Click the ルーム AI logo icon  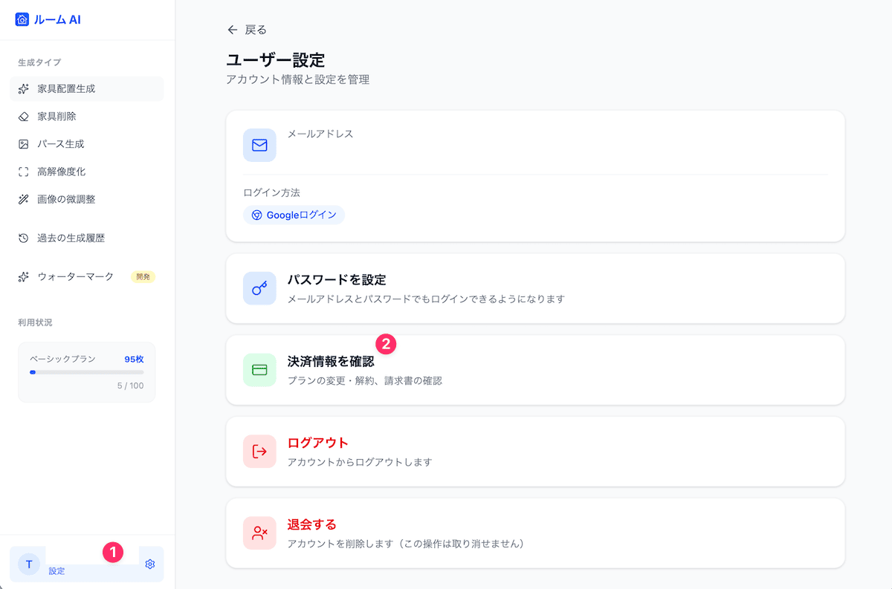(x=22, y=20)
